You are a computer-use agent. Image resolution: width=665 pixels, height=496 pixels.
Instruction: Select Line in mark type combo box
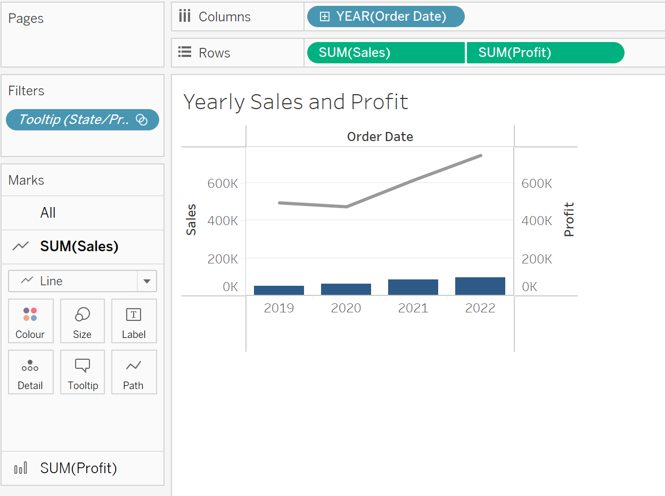click(73, 281)
